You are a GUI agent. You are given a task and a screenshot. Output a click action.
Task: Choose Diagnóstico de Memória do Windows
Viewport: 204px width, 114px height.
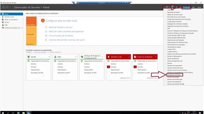[x=178, y=26]
